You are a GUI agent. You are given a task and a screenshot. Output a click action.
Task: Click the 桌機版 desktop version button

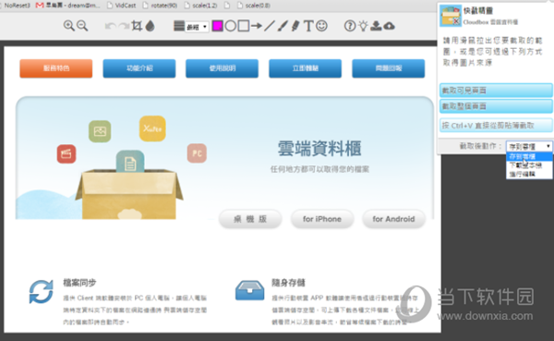point(250,219)
